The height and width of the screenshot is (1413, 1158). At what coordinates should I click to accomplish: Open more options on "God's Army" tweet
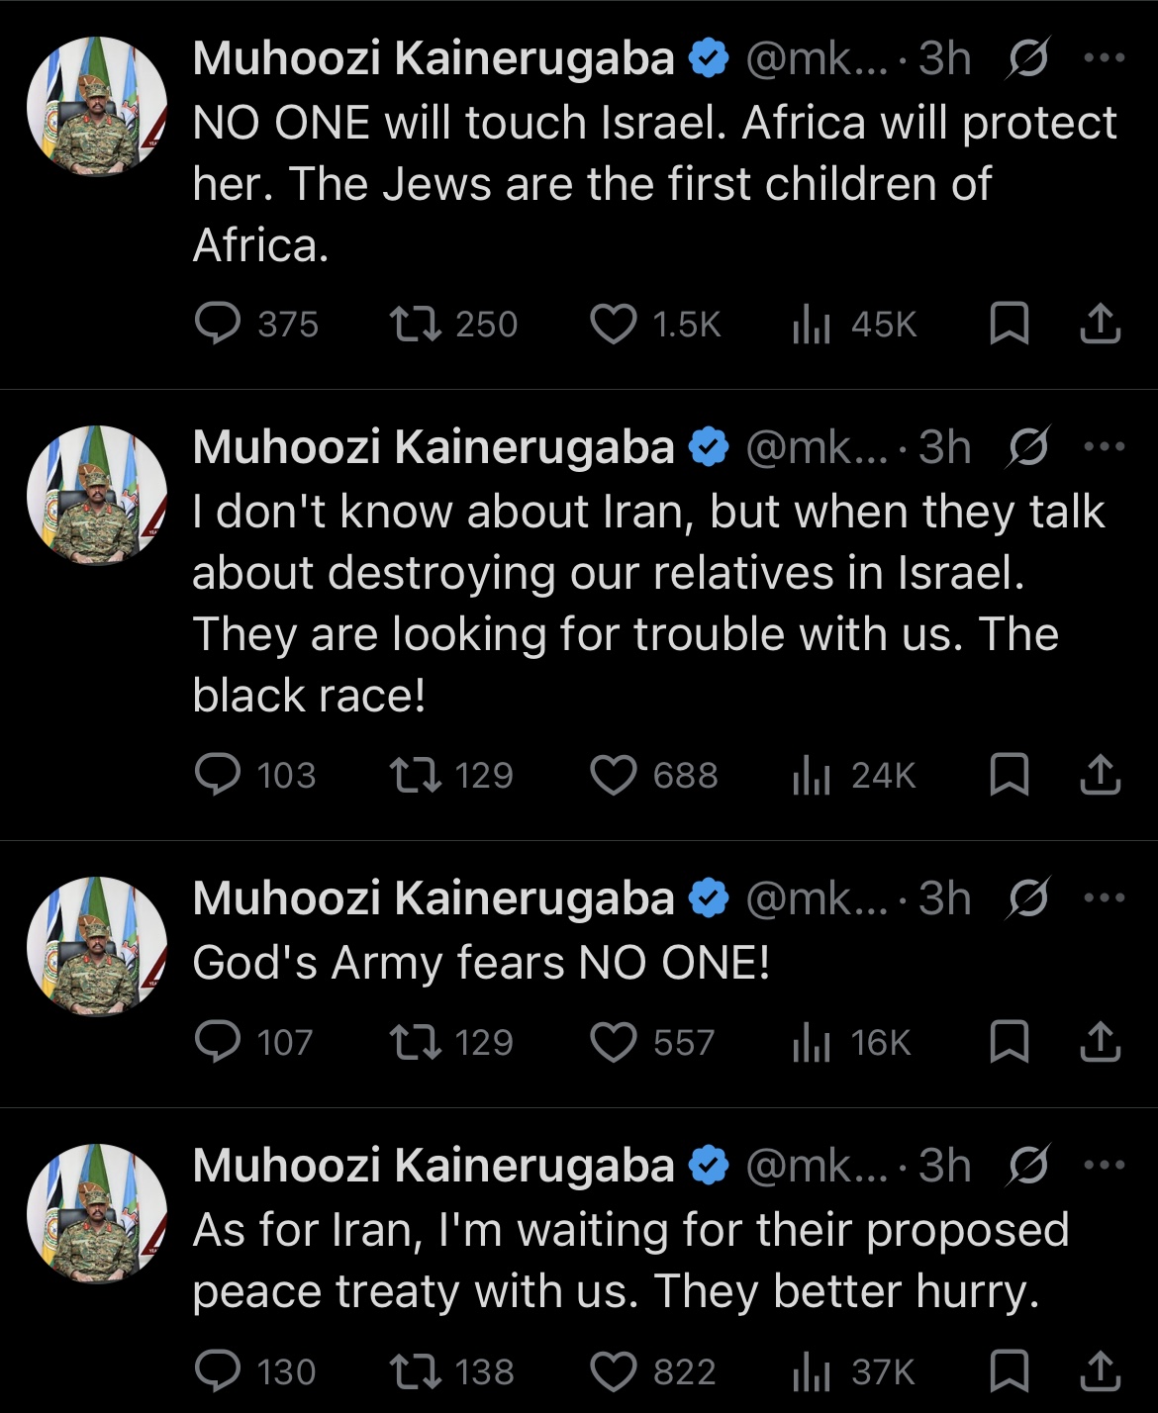[1105, 898]
